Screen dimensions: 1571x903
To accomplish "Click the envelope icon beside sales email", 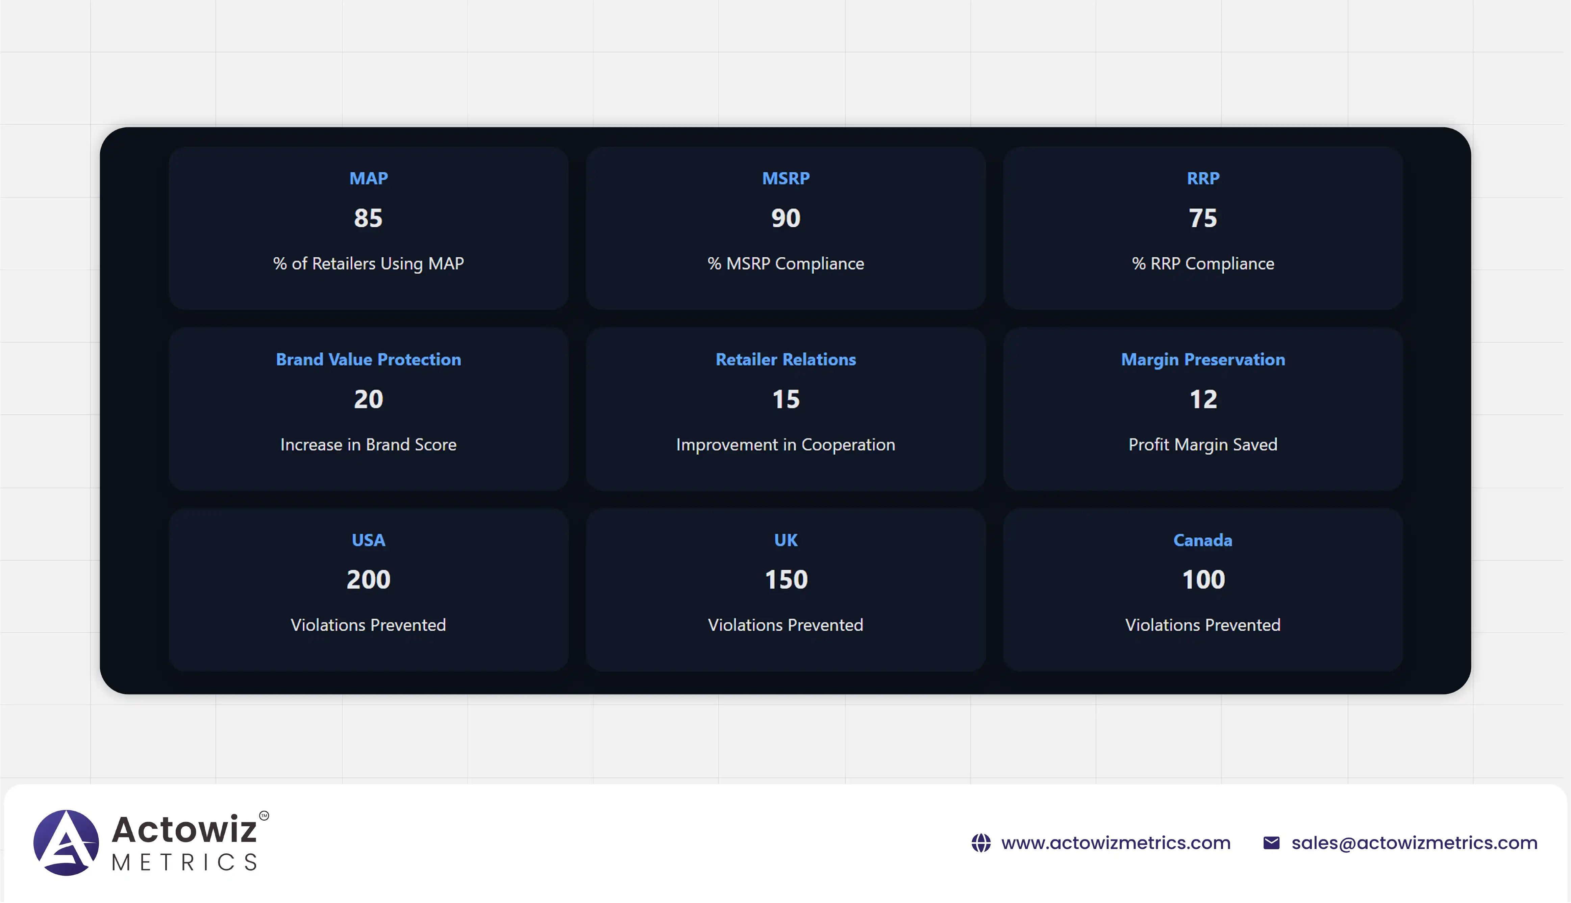I will 1271,843.
